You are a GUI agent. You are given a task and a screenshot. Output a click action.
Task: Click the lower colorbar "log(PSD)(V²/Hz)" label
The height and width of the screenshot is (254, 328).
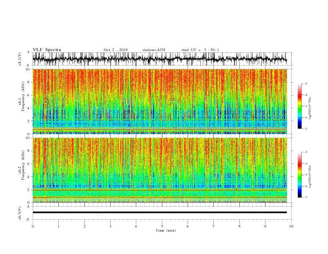click(310, 177)
